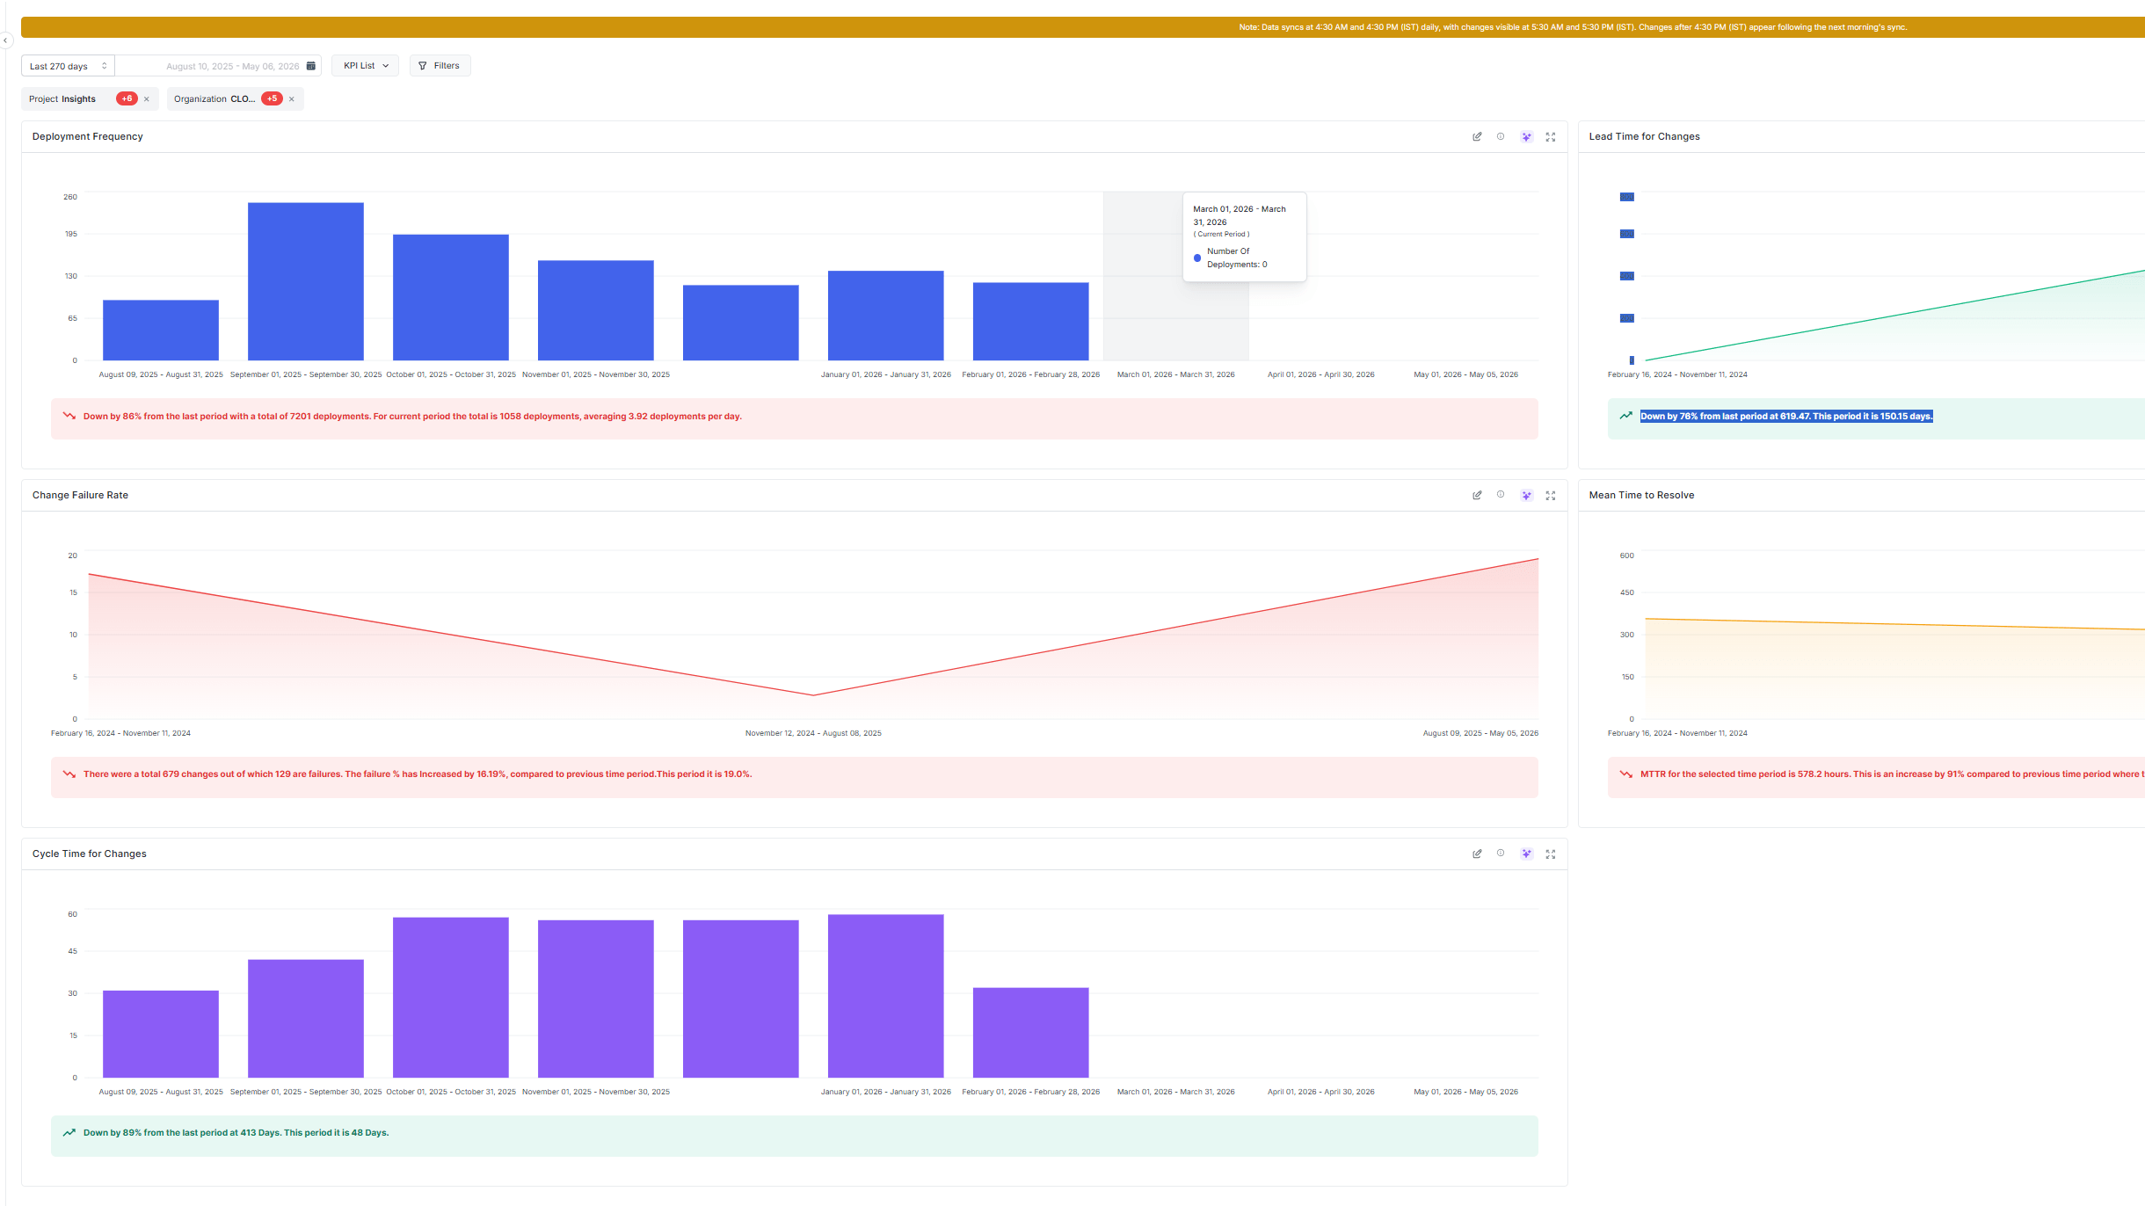Screen dimensions: 2145x1206
Task: Expand Change Failure Rate to fullscreen
Action: 1551,496
